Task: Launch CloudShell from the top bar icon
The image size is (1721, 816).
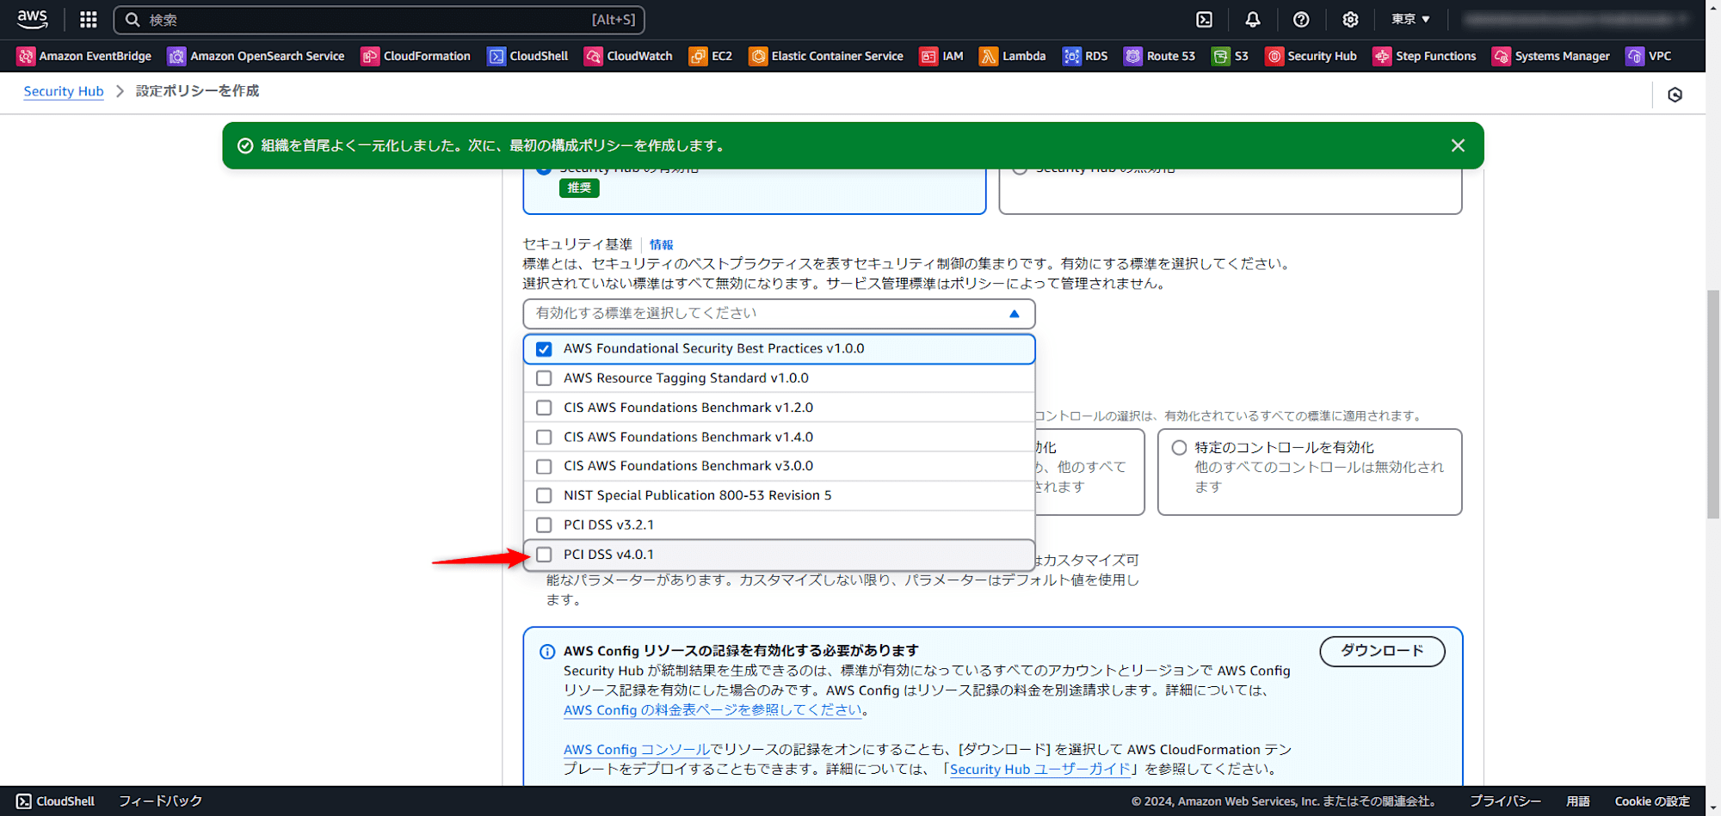Action: click(1204, 19)
